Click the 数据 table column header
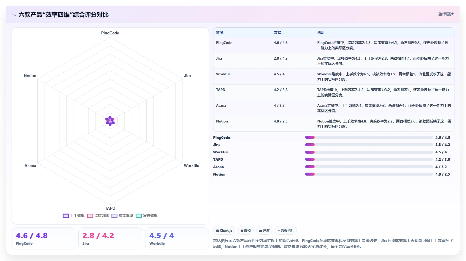This screenshot has width=466, height=261. tap(278, 33)
